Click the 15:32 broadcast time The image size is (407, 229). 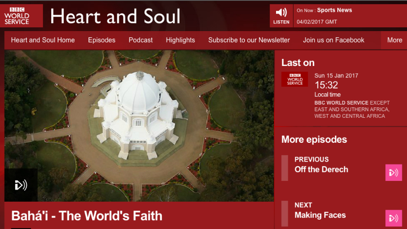pyautogui.click(x=326, y=85)
